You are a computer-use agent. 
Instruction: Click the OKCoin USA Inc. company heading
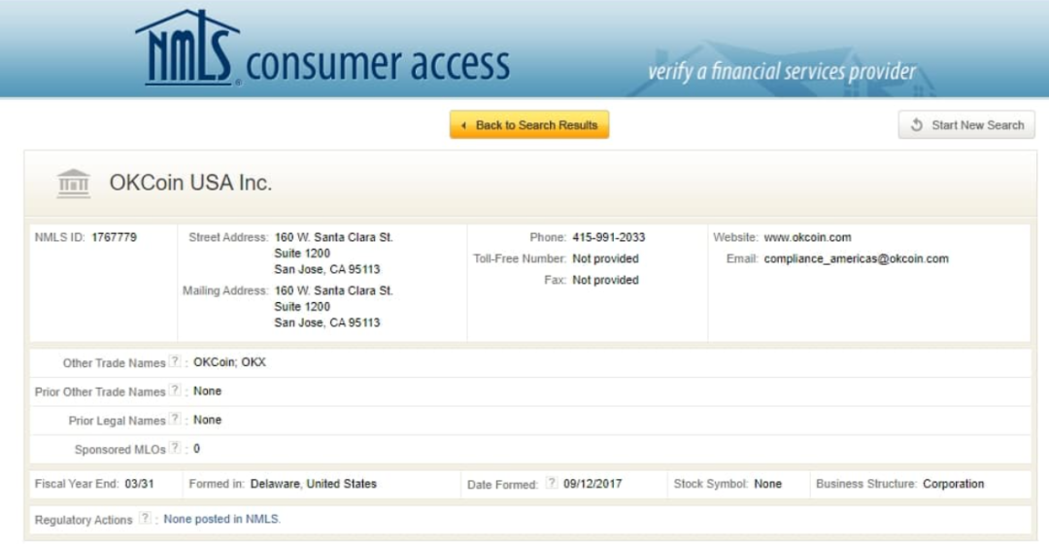click(x=190, y=183)
